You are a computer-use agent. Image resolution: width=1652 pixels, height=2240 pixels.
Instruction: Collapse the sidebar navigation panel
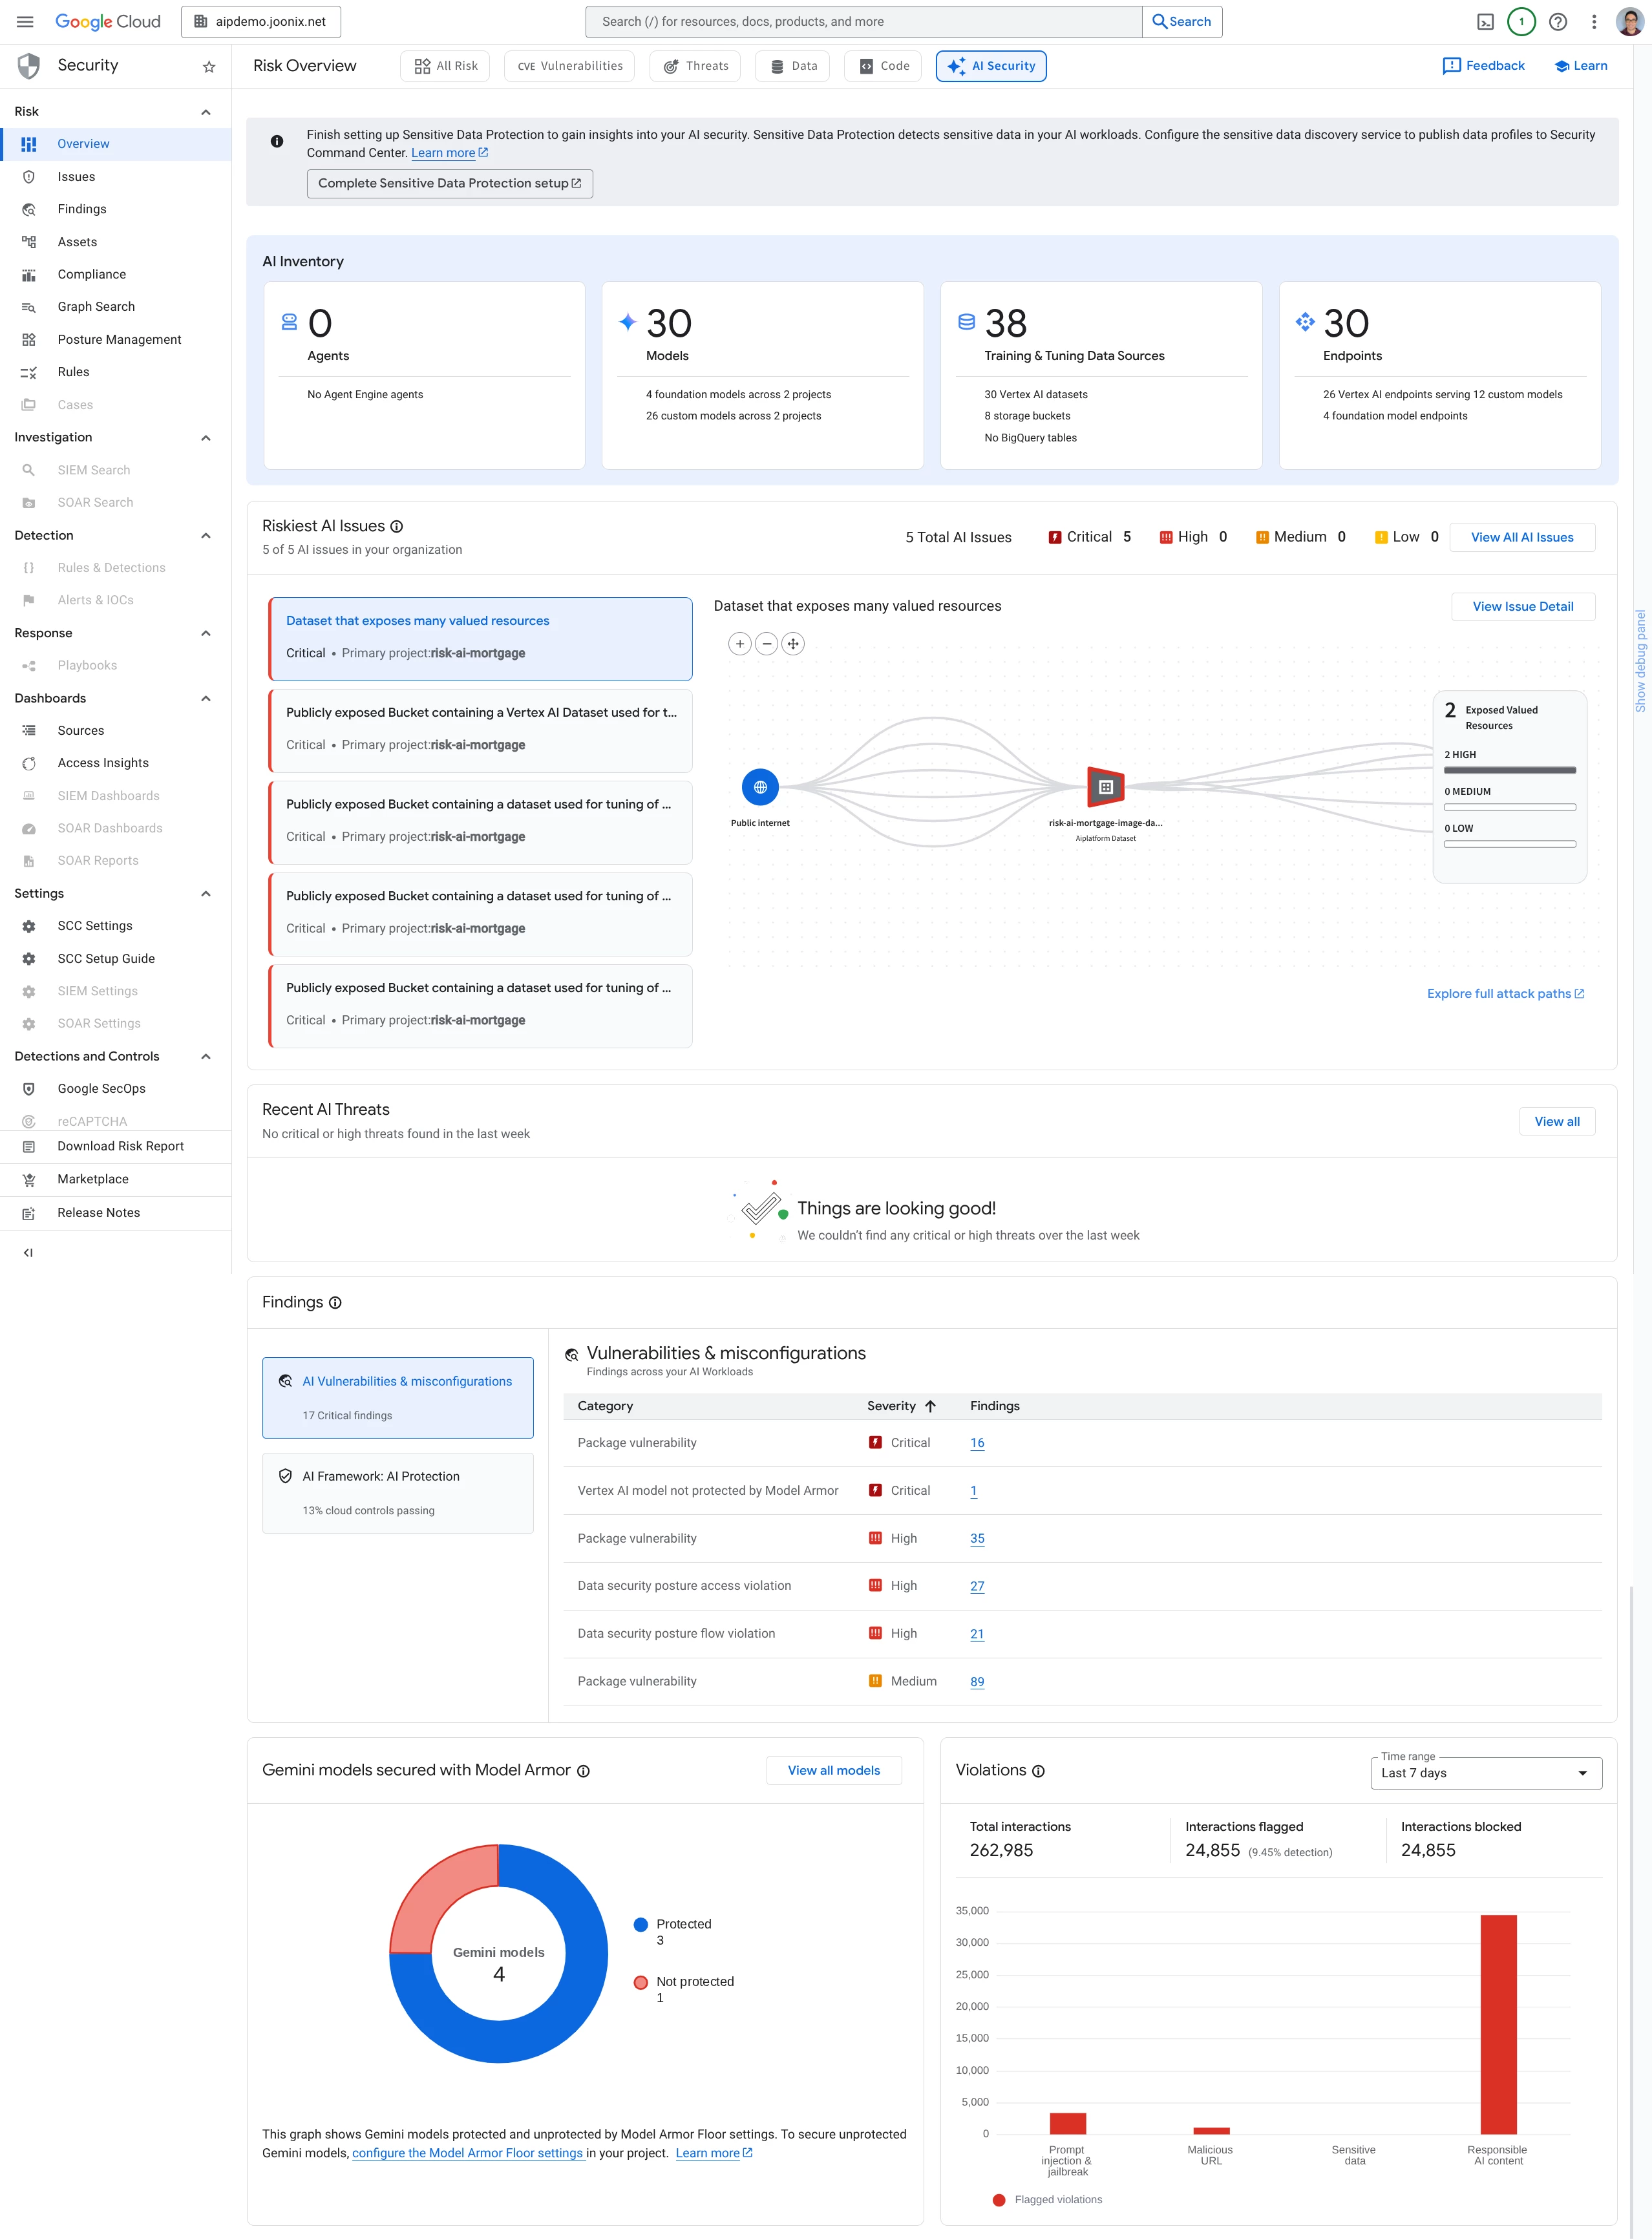[x=28, y=1252]
